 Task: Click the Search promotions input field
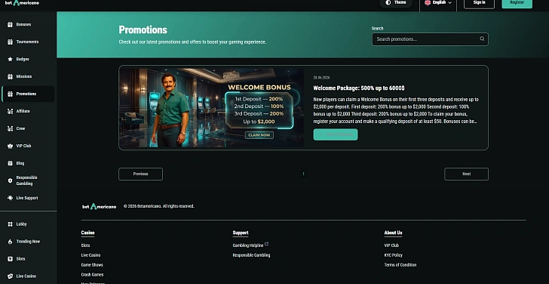(x=430, y=39)
